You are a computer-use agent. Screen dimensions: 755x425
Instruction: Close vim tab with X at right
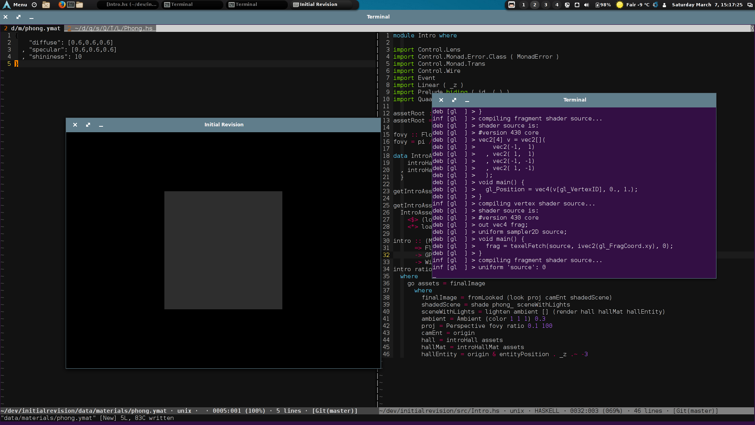pyautogui.click(x=752, y=28)
